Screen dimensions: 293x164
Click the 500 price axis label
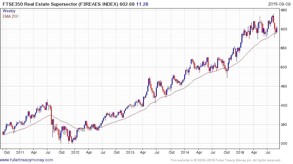284,67
